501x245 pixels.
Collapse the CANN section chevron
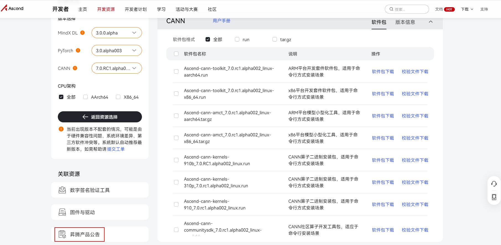(431, 22)
